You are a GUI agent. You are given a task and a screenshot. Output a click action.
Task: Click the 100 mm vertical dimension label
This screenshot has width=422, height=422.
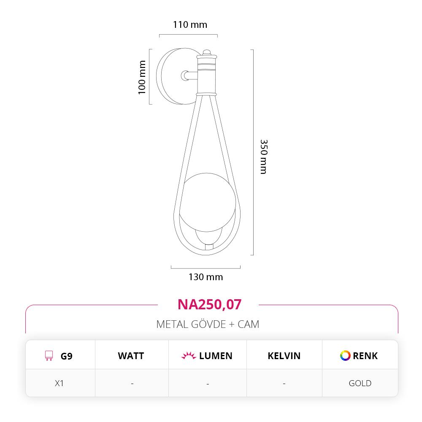pos(142,77)
